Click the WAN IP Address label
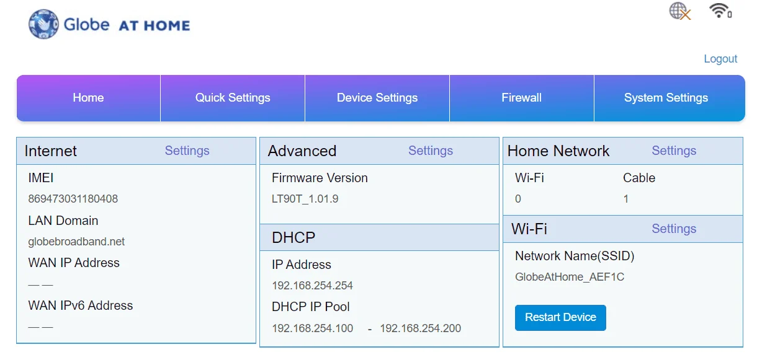Viewport: 757px width, 360px height. tap(74, 263)
